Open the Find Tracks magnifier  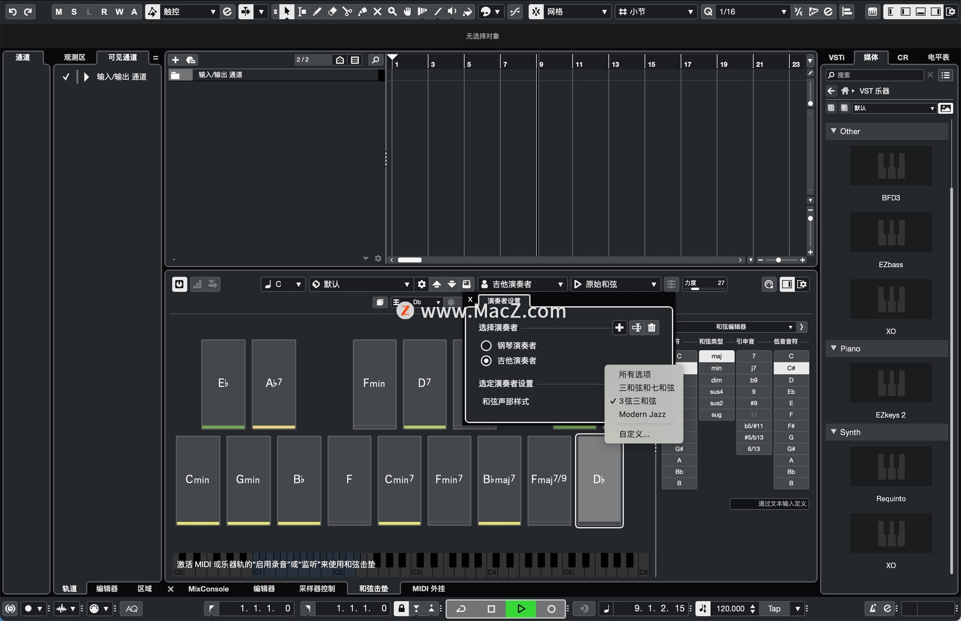375,60
